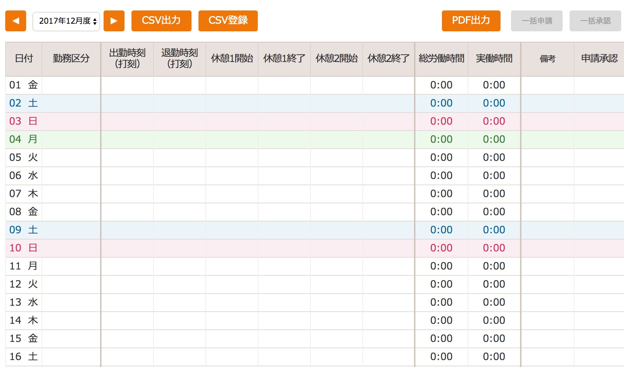Select the 15 金 date row
624x367 pixels.
coord(315,339)
